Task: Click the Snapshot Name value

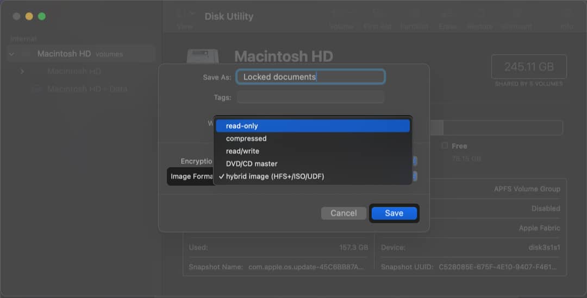Action: 306,267
